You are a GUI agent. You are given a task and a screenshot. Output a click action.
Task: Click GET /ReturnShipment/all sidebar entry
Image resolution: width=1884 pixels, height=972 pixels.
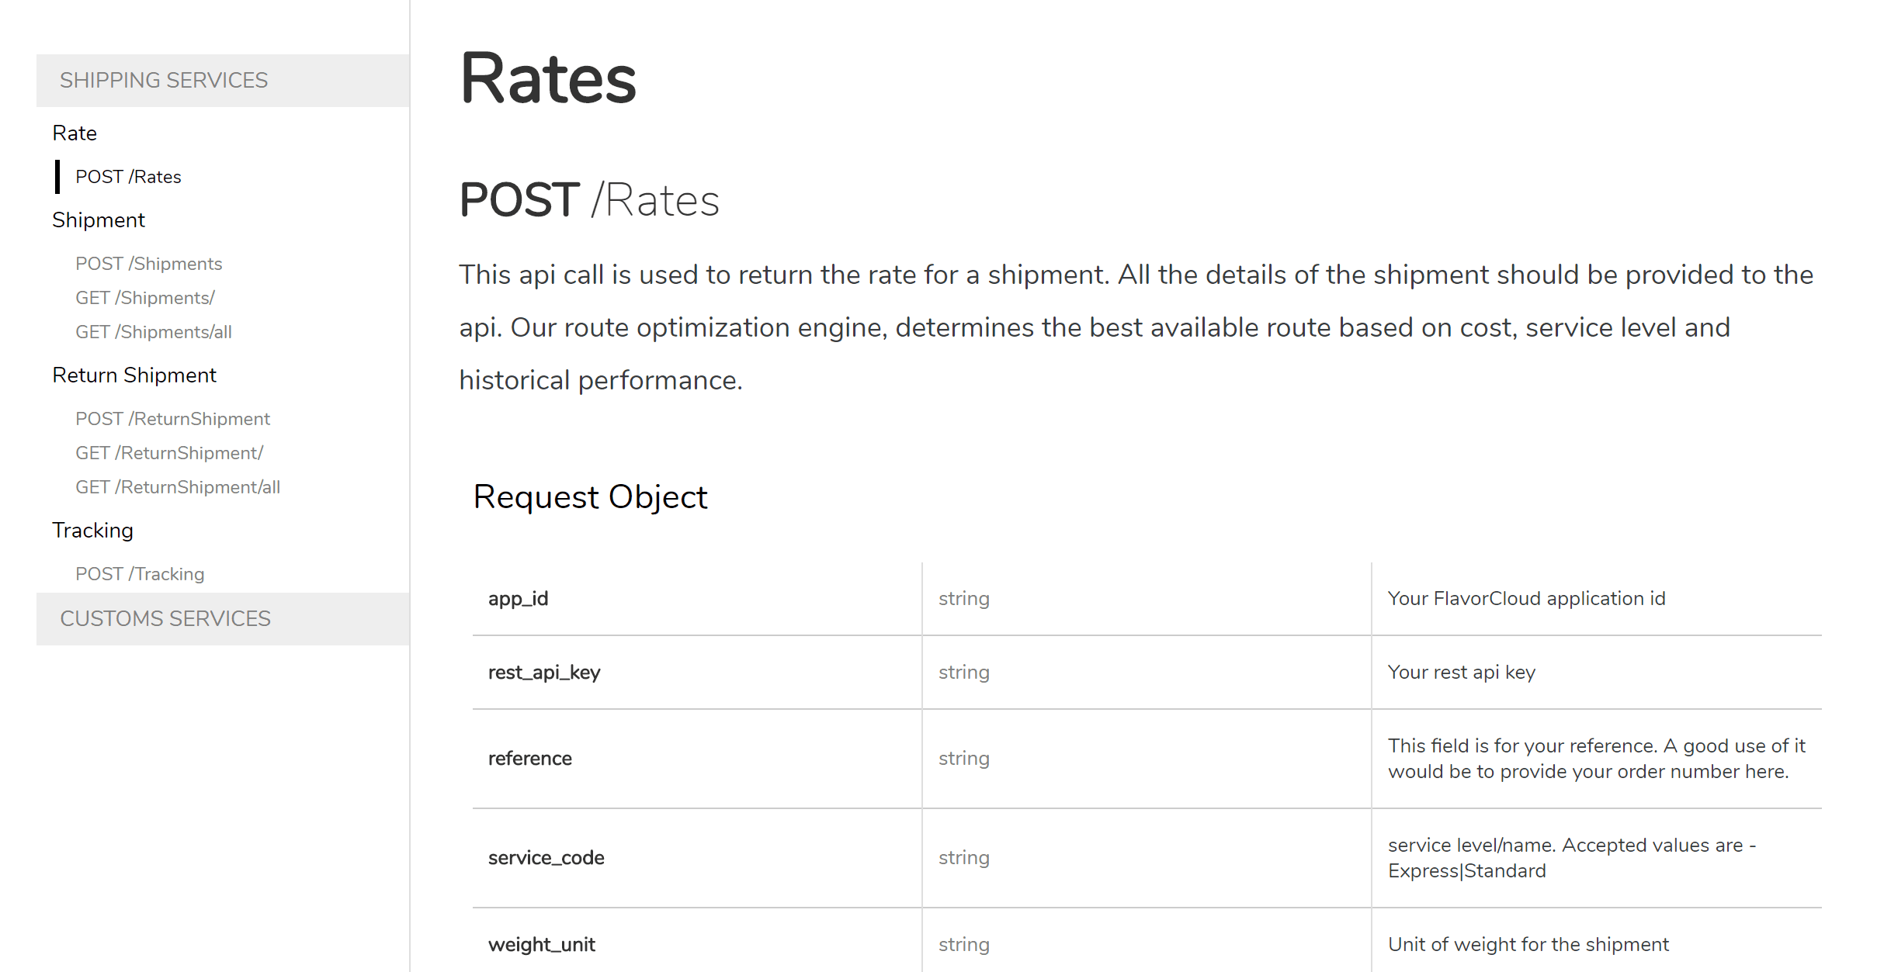[x=178, y=487]
